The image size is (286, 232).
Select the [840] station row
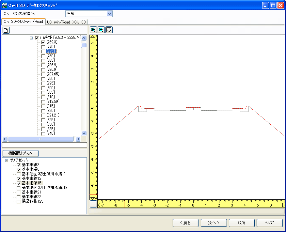pos(51,133)
